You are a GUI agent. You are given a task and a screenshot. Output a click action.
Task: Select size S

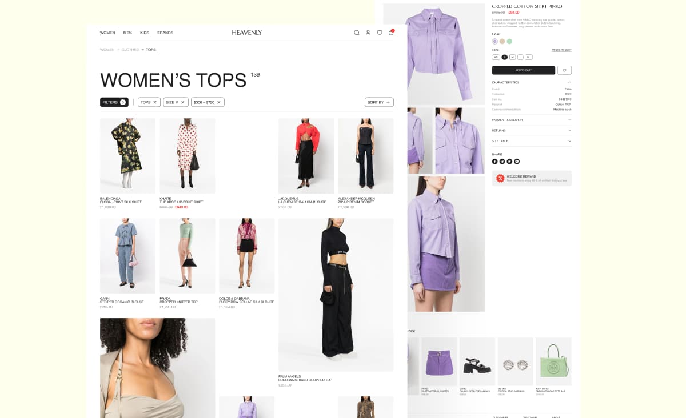[505, 57]
